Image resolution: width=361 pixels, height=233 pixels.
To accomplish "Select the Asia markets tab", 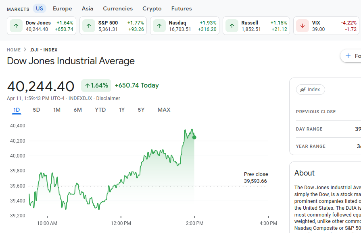I will 88,8.
